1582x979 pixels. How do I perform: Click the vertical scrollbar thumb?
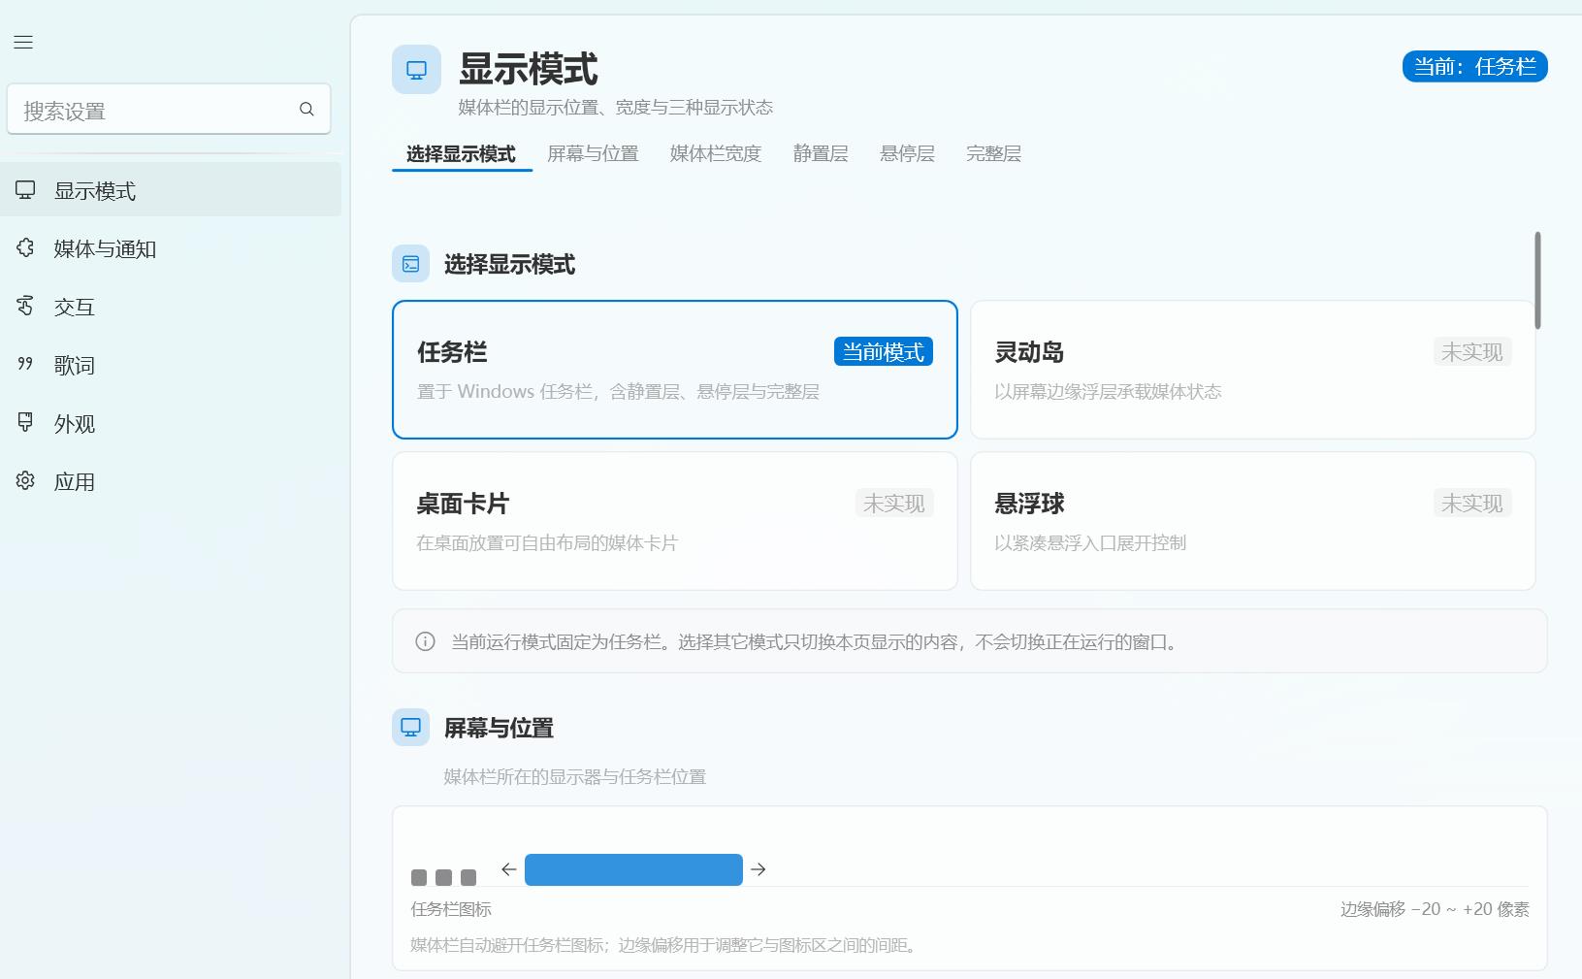point(1537,279)
